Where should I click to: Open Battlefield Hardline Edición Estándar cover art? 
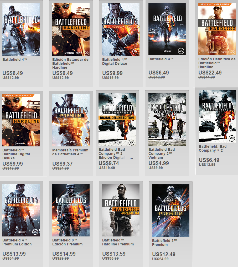pos(71,29)
